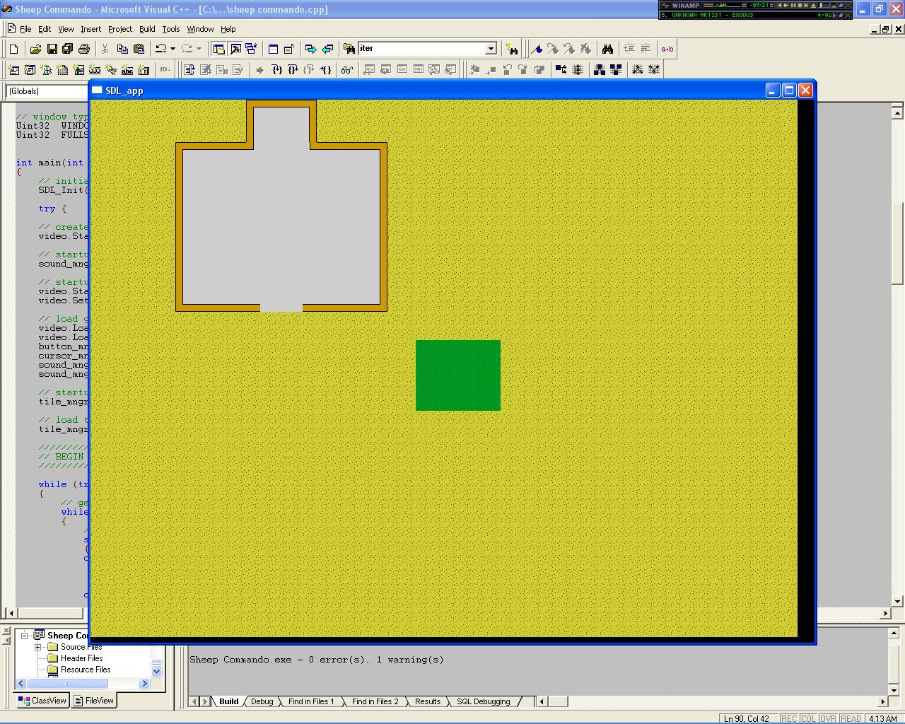Screen dimensions: 905x724
Task: Click the Paste clipboard icon
Action: (x=139, y=49)
